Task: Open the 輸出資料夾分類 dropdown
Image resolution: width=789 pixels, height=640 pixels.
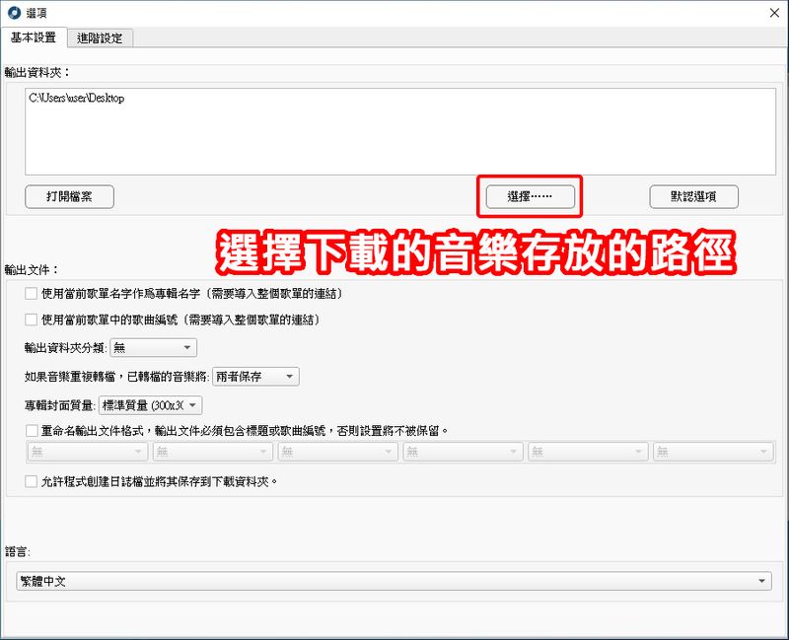Action: [x=153, y=348]
